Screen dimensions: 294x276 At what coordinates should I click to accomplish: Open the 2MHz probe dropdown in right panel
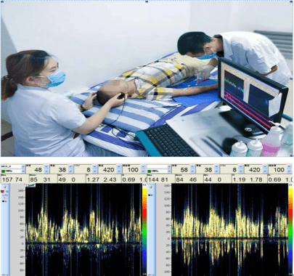pyautogui.click(x=169, y=171)
